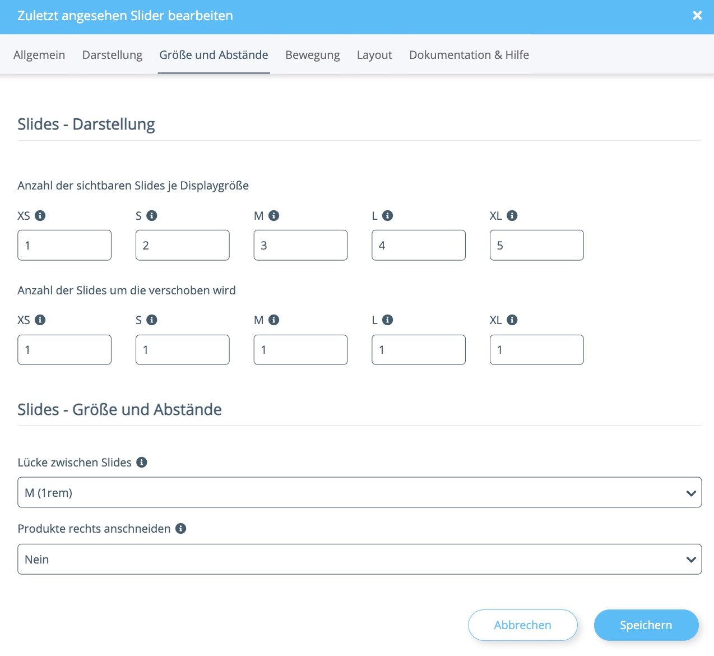Switch to the Allgemein tab

39,55
